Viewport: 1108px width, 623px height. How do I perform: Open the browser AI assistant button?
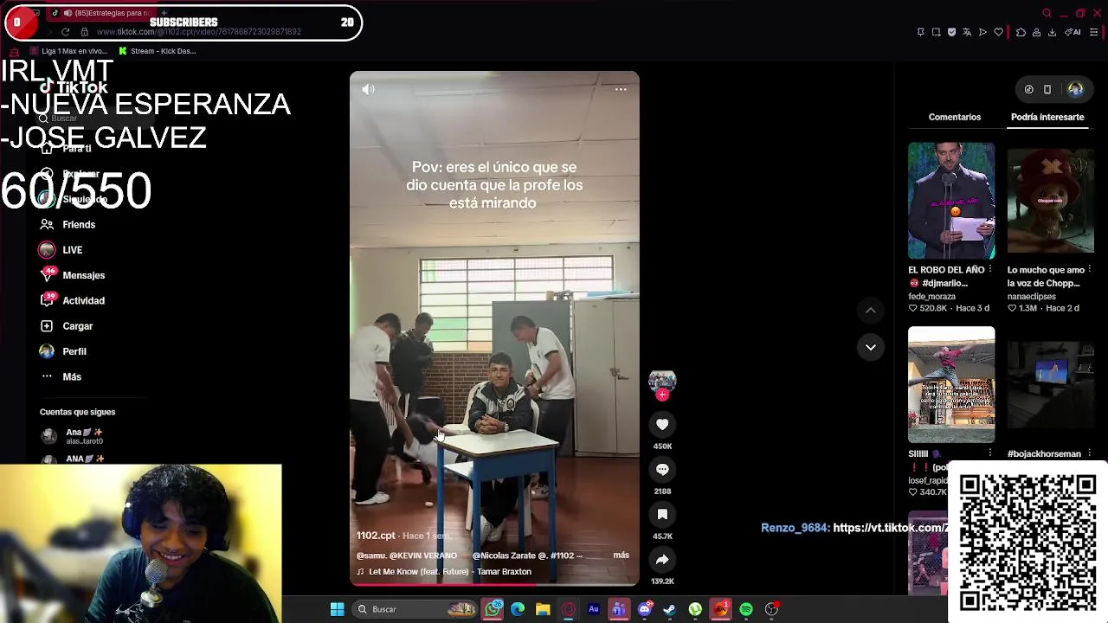[1074, 32]
